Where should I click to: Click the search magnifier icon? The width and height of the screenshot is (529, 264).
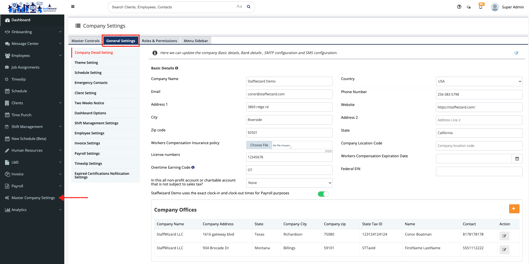[248, 7]
